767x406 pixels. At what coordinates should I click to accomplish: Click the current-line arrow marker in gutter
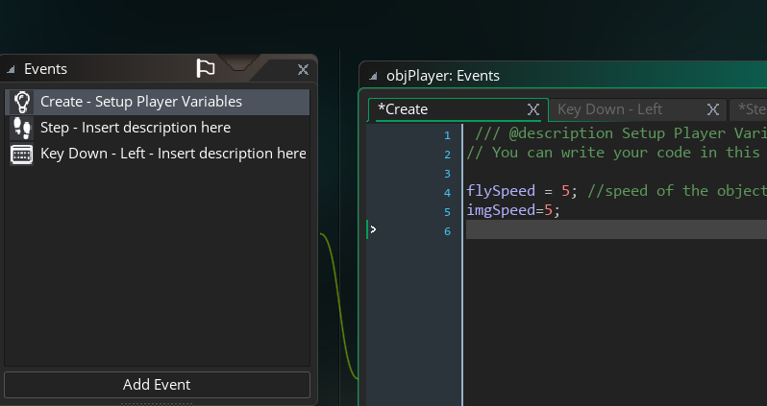click(373, 229)
